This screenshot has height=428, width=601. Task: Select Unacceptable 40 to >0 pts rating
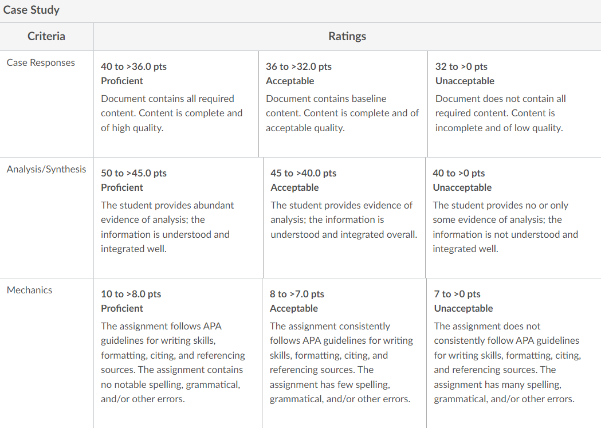513,218
